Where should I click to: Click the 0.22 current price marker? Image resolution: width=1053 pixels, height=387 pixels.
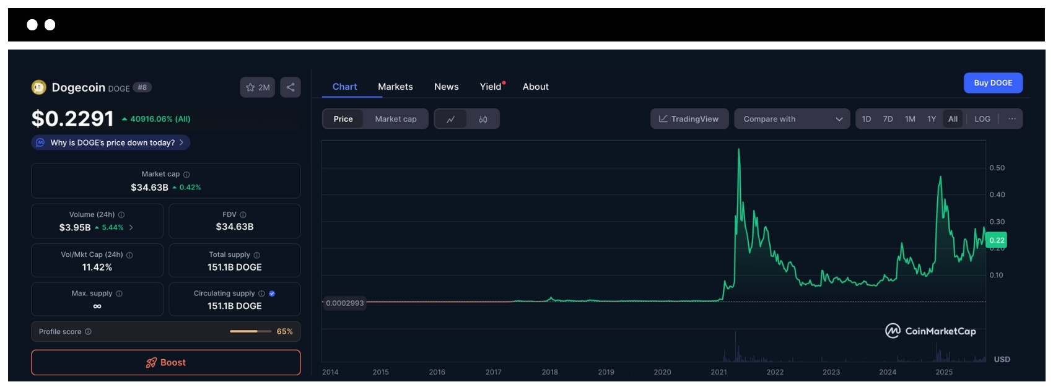pyautogui.click(x=997, y=240)
